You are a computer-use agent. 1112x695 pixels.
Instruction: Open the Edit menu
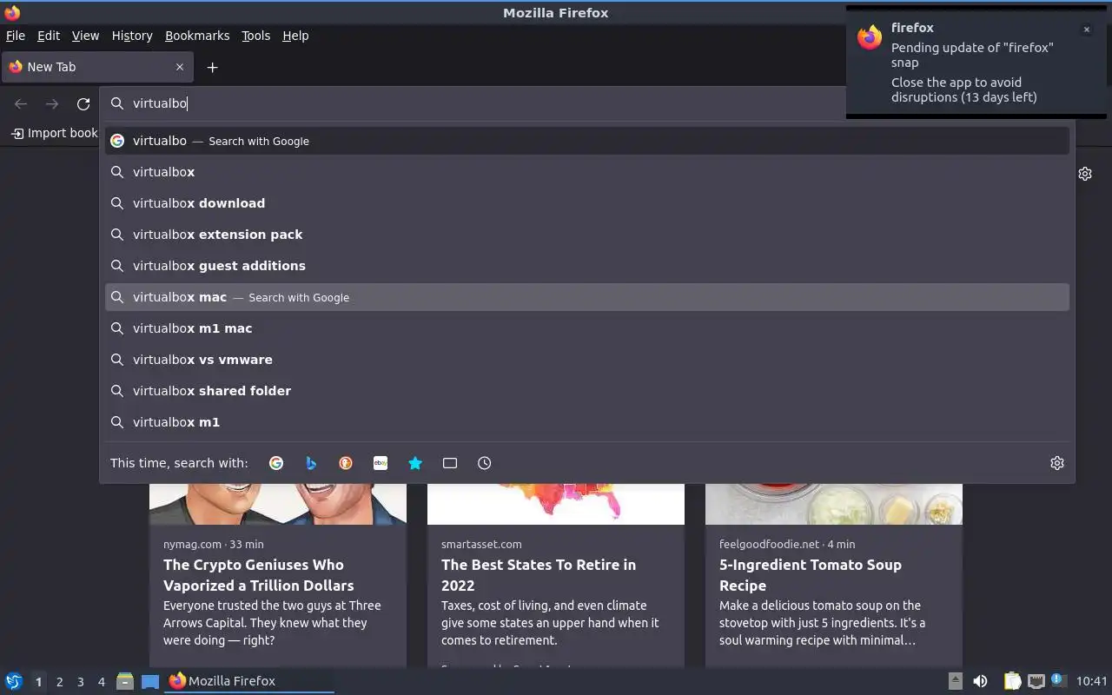pos(49,36)
